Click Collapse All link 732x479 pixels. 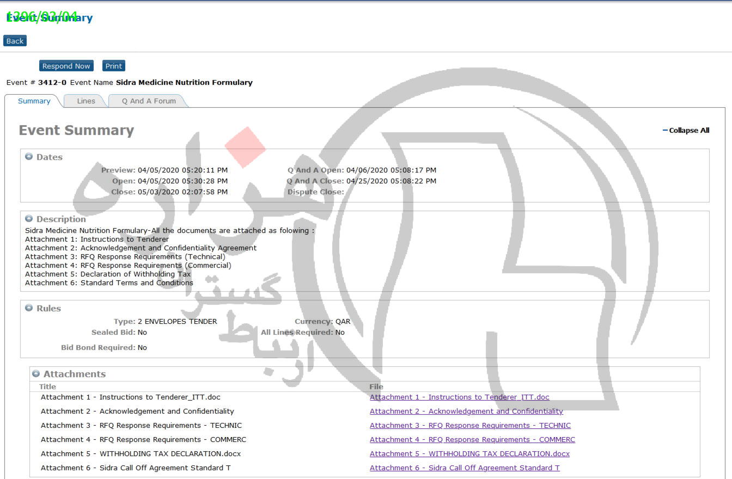click(x=686, y=131)
